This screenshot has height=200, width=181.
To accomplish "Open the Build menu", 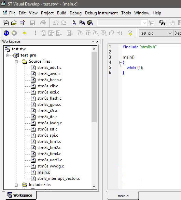I will (x=61, y=13).
